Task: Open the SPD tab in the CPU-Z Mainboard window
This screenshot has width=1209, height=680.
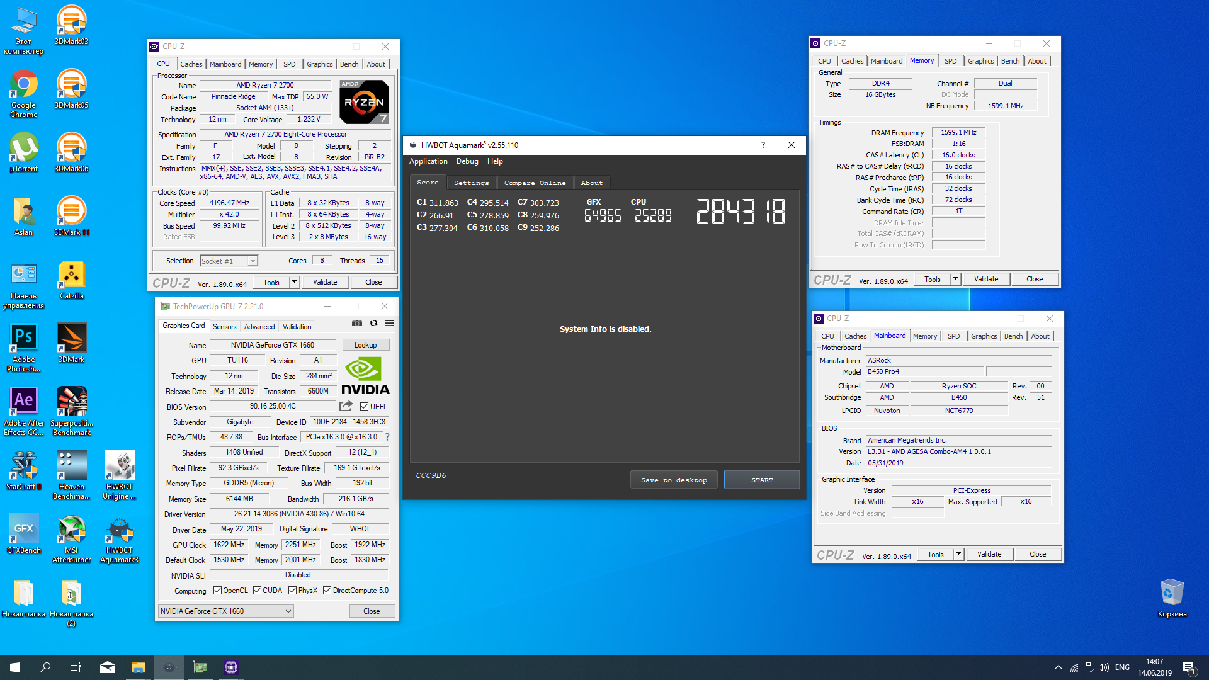Action: (953, 336)
